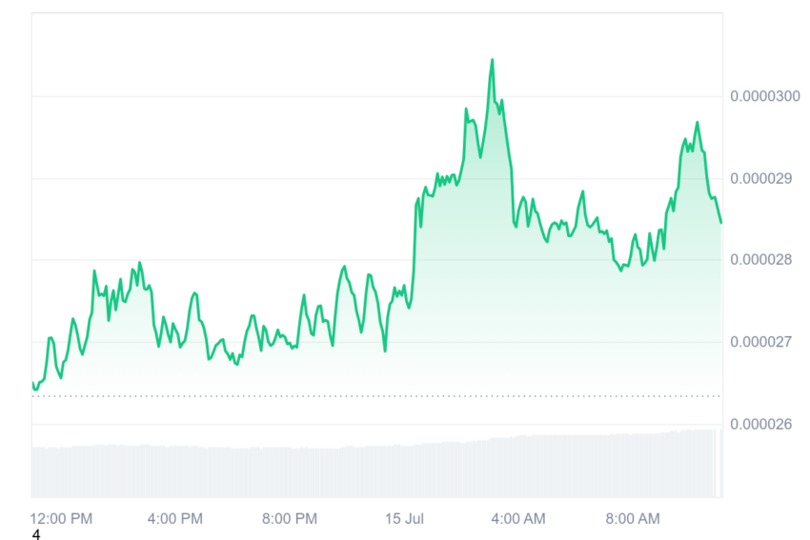
Task: Click the 4:00 PM time axis label
Action: tap(175, 518)
